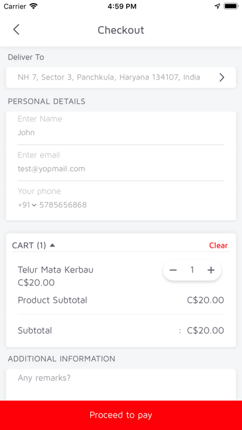Tap the Wi-Fi status icon
242x430 pixels.
[x=34, y=6]
